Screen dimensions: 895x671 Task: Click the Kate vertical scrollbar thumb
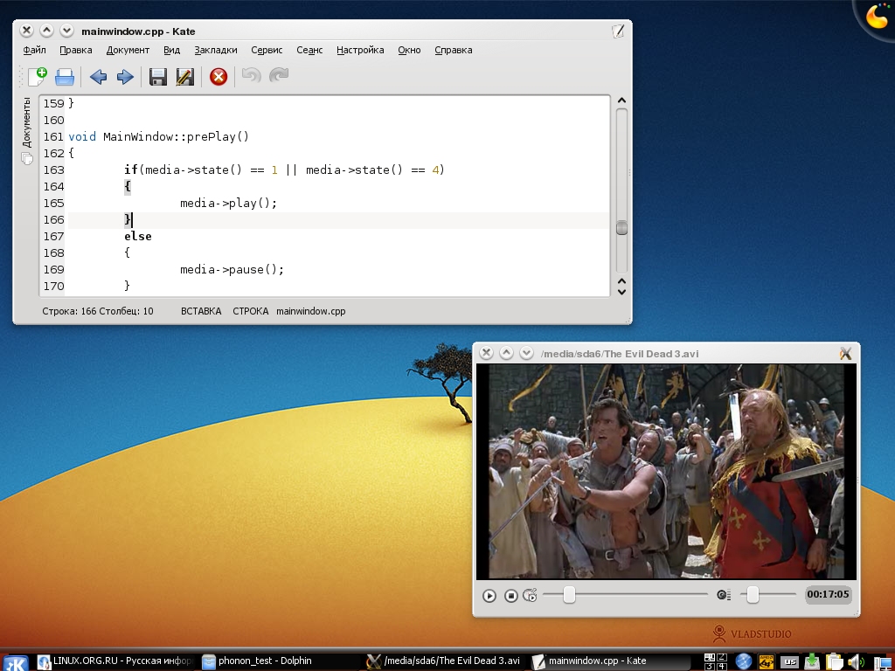(622, 228)
